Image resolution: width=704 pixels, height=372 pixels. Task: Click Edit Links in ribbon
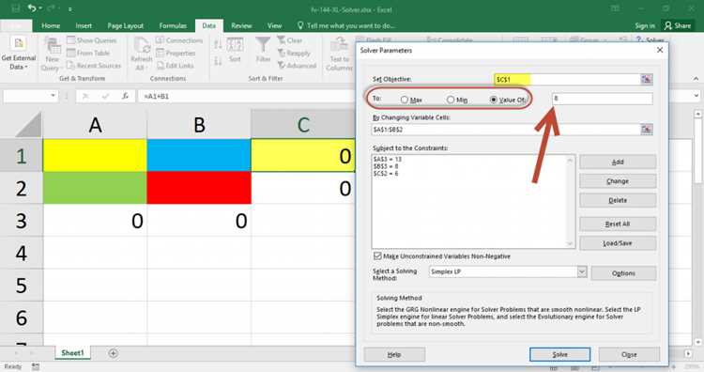(x=176, y=66)
